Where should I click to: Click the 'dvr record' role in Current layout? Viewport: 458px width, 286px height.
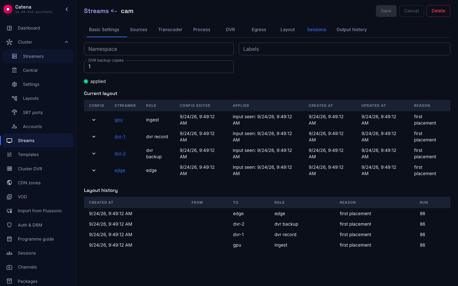tap(157, 137)
